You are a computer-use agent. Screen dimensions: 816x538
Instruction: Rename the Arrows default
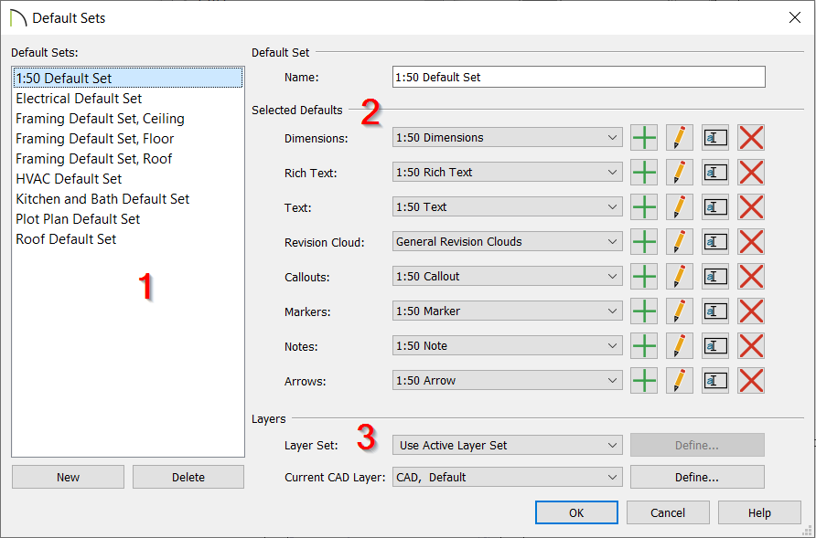pyautogui.click(x=715, y=381)
